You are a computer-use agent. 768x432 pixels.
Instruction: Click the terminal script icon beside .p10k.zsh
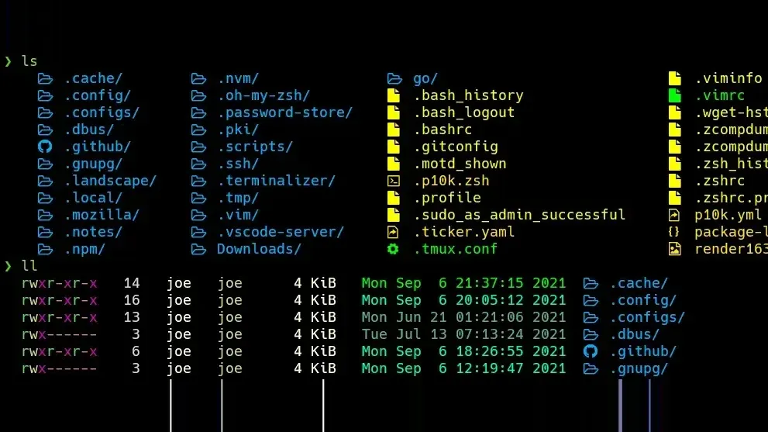(x=394, y=181)
